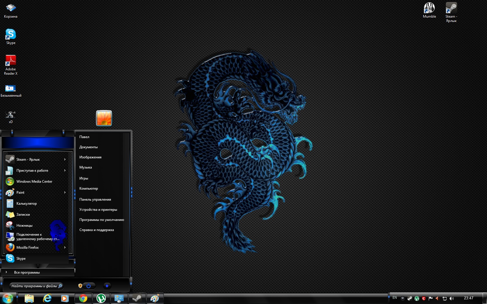This screenshot has width=487, height=304.
Task: Open Документы in the Start menu
Action: pos(88,147)
